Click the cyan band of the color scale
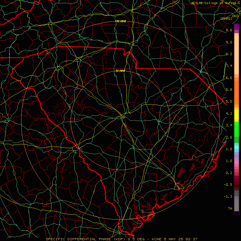The height and width of the screenshot is (241, 241). pos(236,147)
